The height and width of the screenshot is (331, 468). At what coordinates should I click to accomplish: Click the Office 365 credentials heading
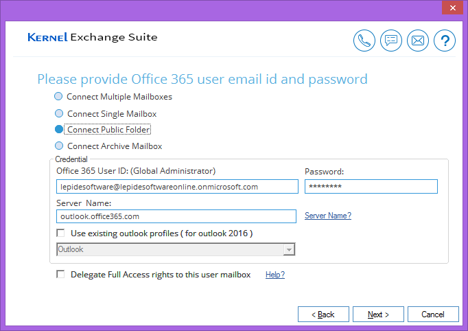(202, 79)
